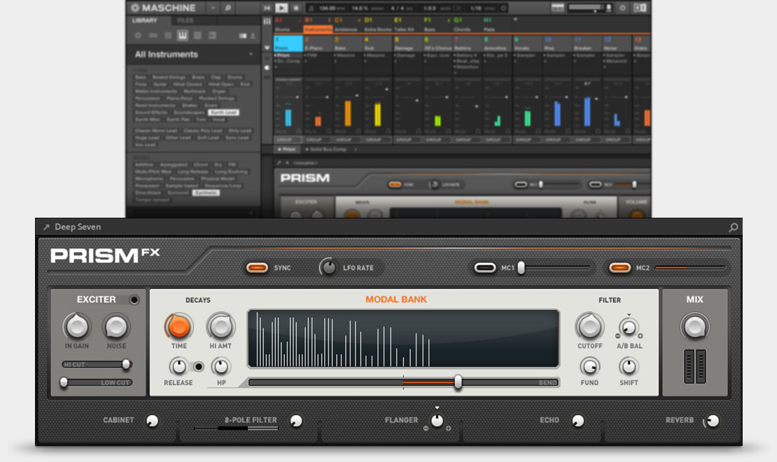Click the exciter NOISE knob
The height and width of the screenshot is (462, 777).
[116, 326]
